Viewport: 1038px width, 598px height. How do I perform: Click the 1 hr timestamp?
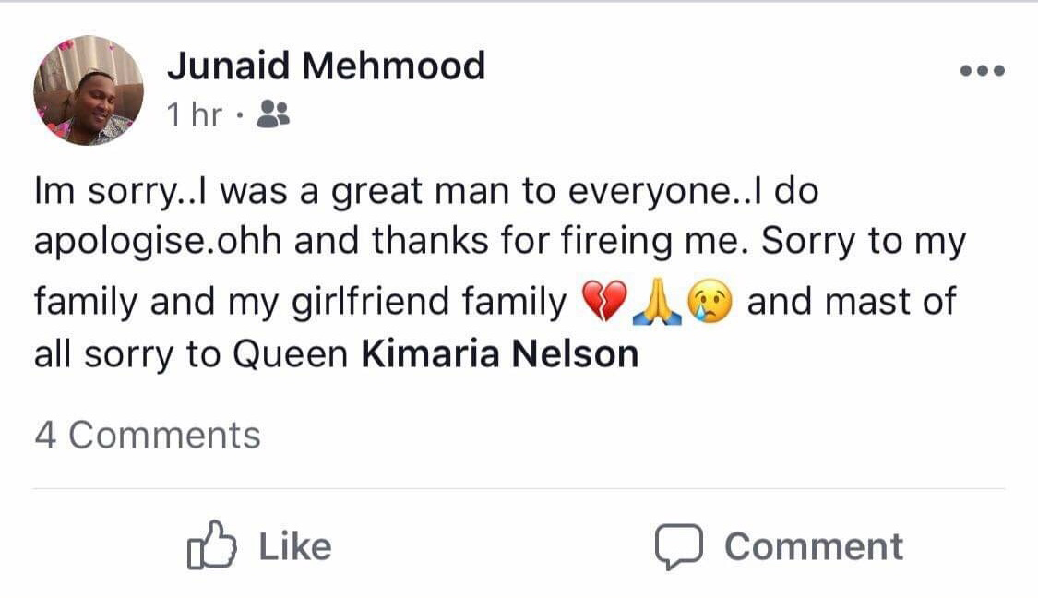point(195,115)
